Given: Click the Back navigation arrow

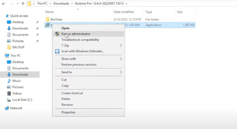Looking at the screenshot, I should [x=3, y=4].
